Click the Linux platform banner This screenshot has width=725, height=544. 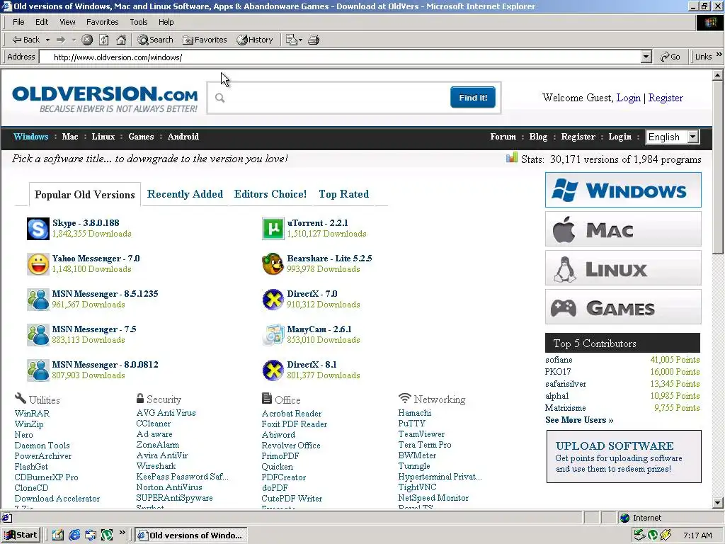pos(623,268)
